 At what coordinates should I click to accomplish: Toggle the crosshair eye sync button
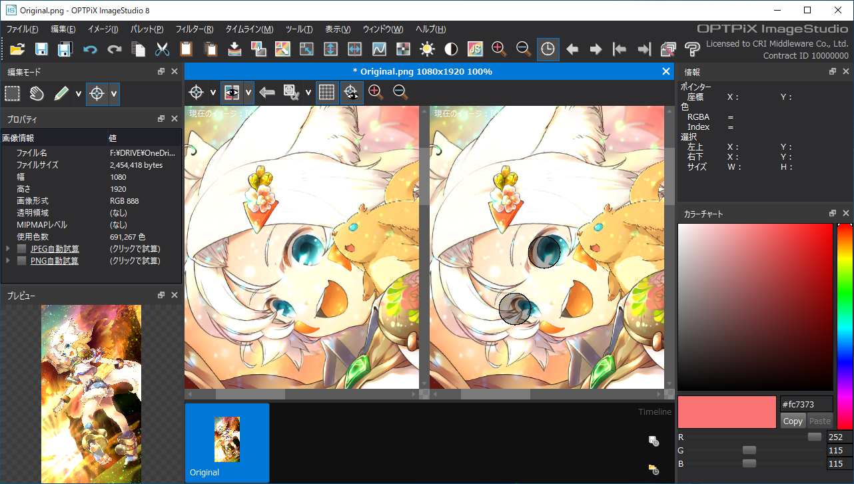pyautogui.click(x=351, y=93)
